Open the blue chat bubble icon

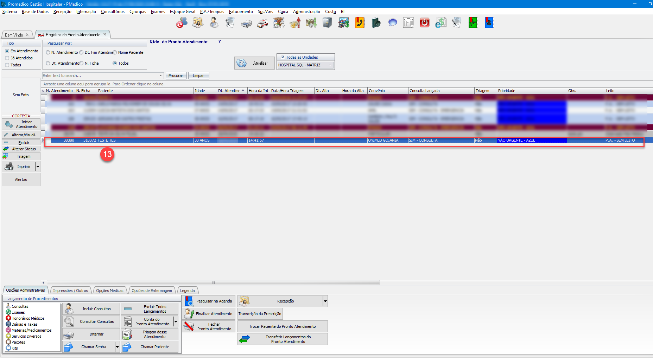tap(392, 23)
